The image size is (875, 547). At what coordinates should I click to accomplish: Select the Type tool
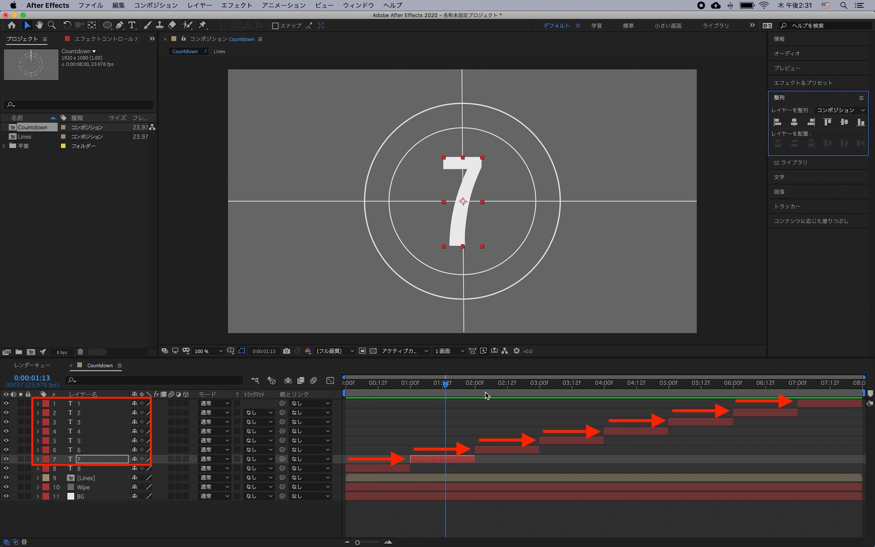pyautogui.click(x=132, y=25)
